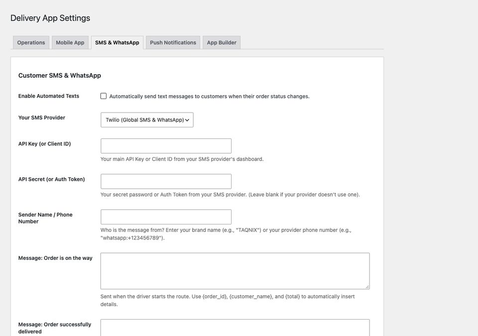Select the SMS & WhatsApp tab
The height and width of the screenshot is (336, 478).
pos(117,43)
